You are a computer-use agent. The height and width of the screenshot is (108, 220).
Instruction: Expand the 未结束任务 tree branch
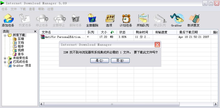(5, 58)
